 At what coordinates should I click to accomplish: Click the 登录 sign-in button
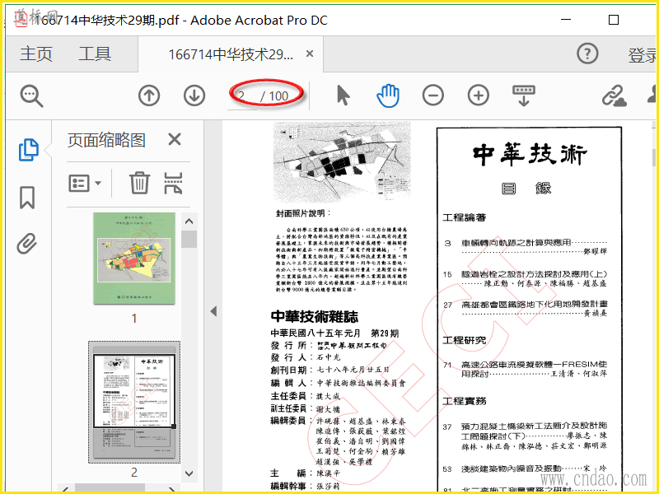click(643, 55)
